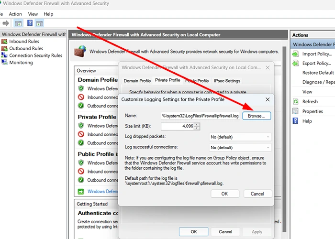335x239 pixels.
Task: Click Import Policy... action
Action: click(x=317, y=54)
